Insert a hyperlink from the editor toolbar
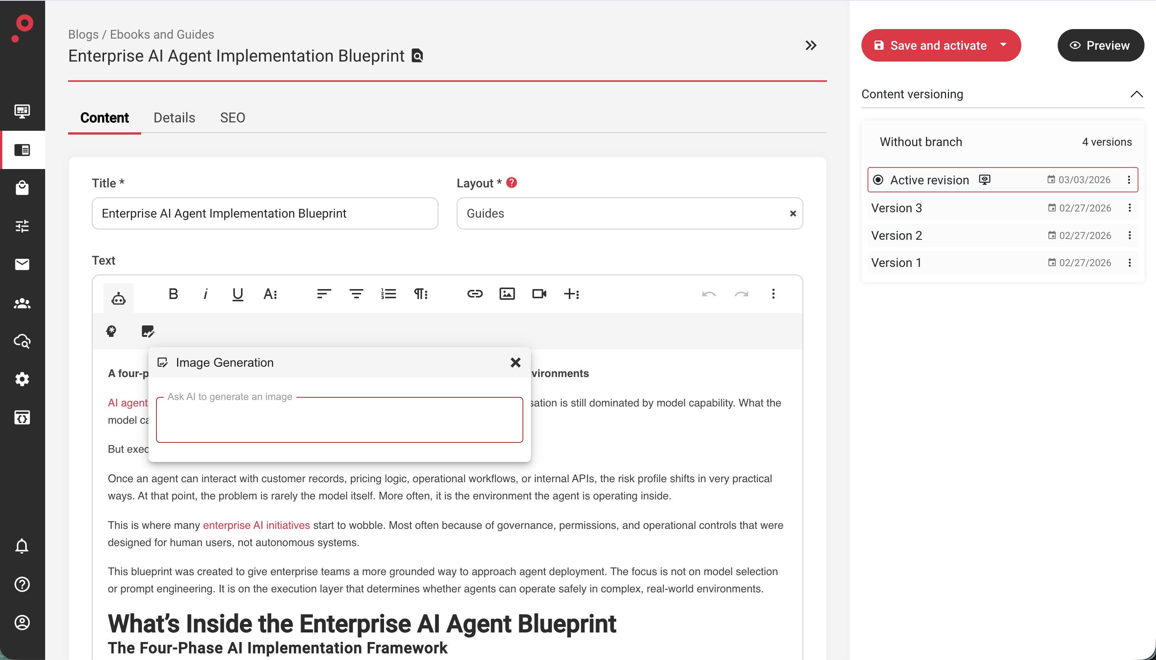The height and width of the screenshot is (660, 1156). (x=475, y=294)
